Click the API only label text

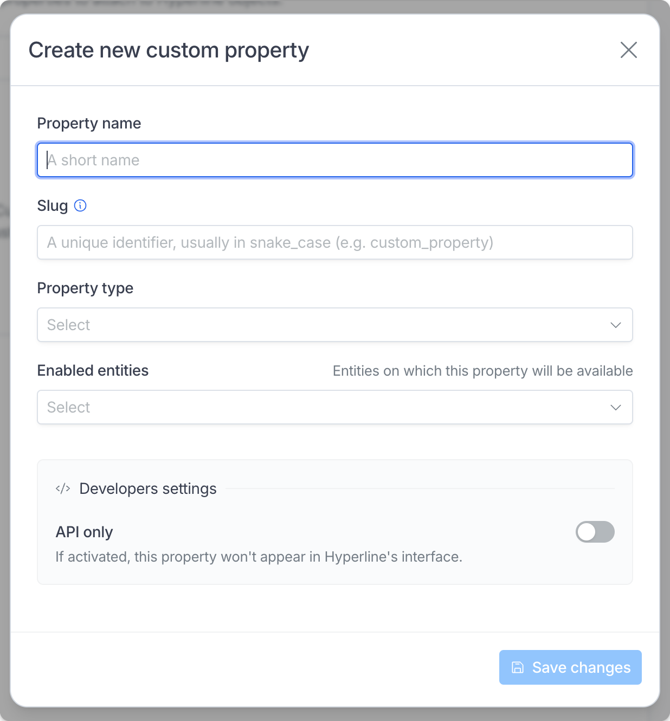(84, 532)
